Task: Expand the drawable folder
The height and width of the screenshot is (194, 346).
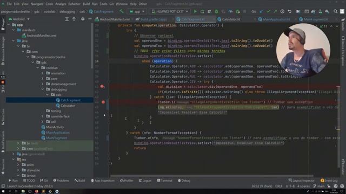Action: [18, 170]
